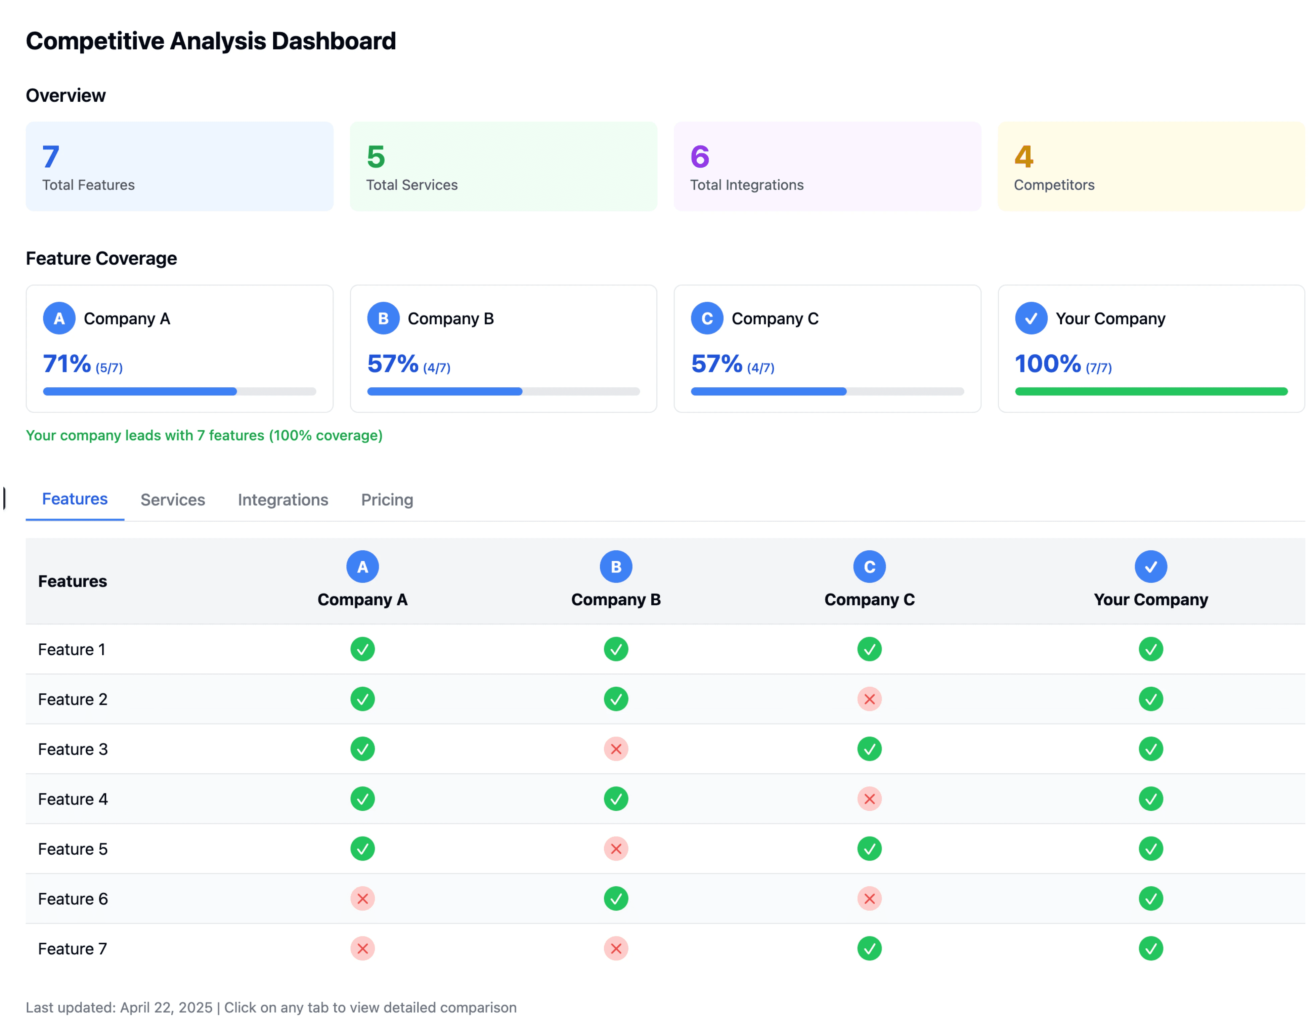Click Company C icon in table header
The image size is (1314, 1031).
869,567
